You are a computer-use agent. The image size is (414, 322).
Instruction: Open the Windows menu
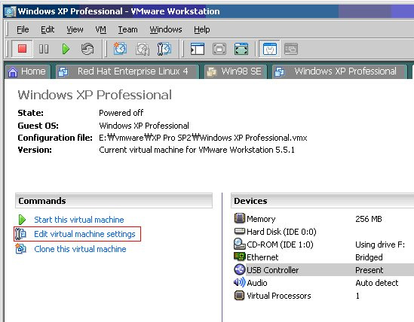(x=166, y=29)
